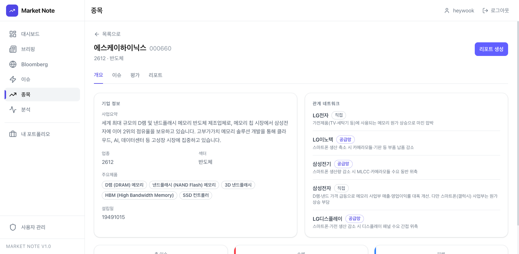Click the stock code 000660
This screenshot has width=519, height=254.
[160, 48]
